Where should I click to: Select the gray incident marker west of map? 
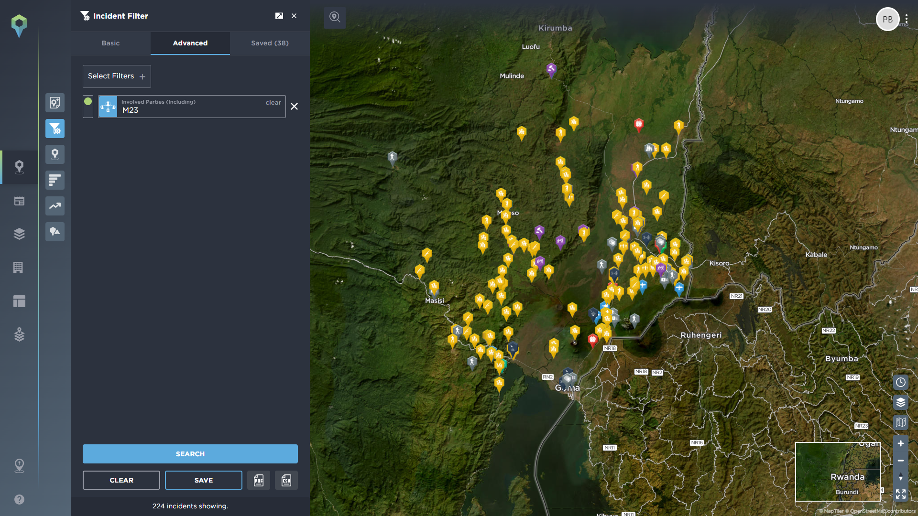[393, 158]
